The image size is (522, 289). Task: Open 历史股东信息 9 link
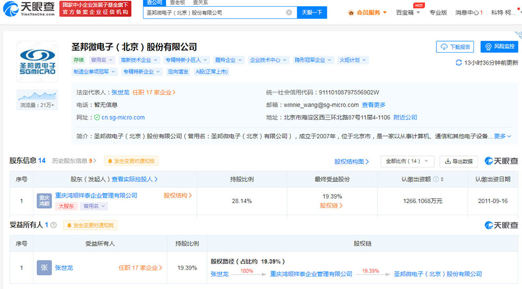(x=74, y=161)
